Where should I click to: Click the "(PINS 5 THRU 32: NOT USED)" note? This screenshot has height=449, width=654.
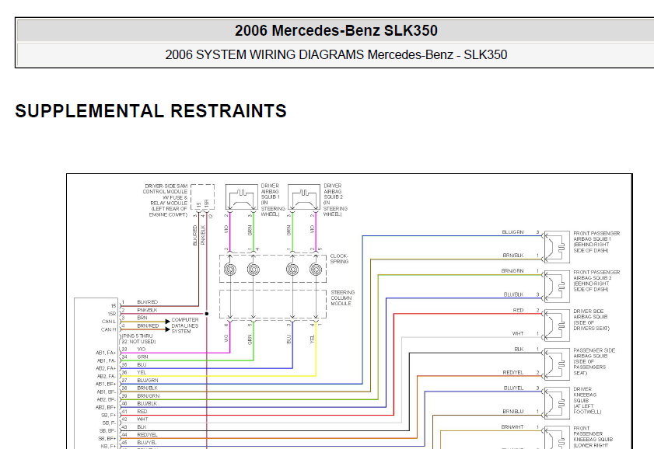(138, 339)
